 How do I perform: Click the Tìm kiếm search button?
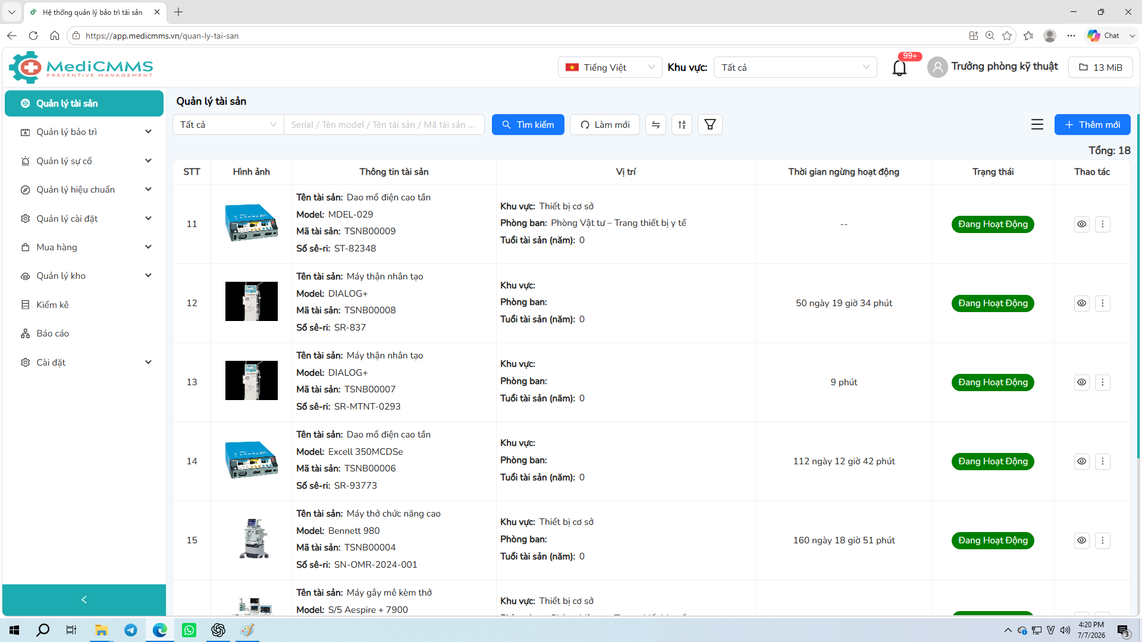pos(528,125)
